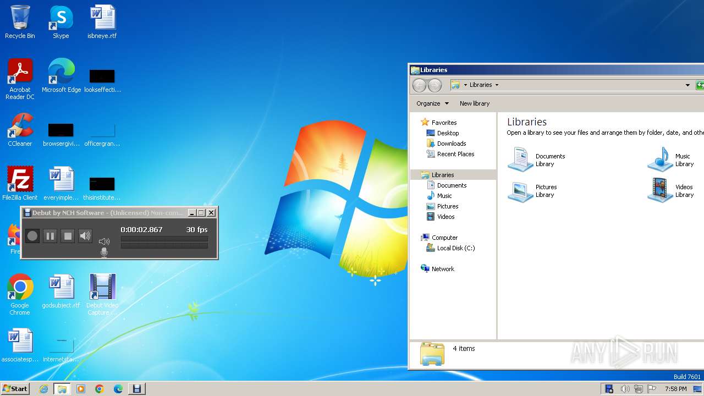
Task: Click the network icon in system tray
Action: (639, 389)
